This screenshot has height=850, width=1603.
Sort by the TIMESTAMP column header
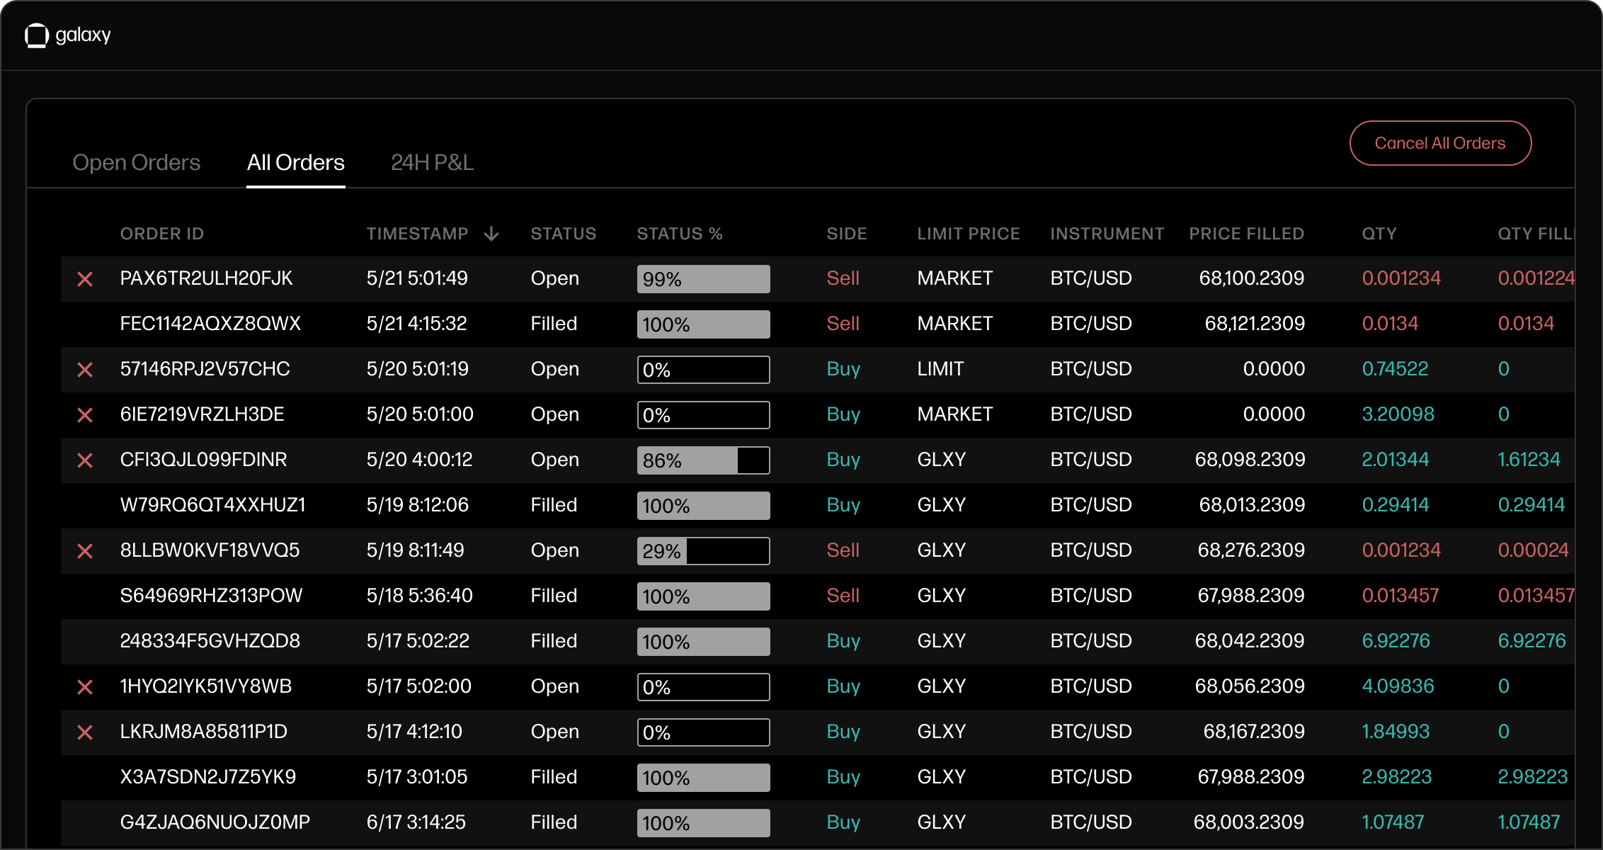point(418,234)
